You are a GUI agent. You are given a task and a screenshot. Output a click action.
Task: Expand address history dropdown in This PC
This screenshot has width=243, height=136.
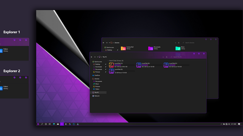163,57
